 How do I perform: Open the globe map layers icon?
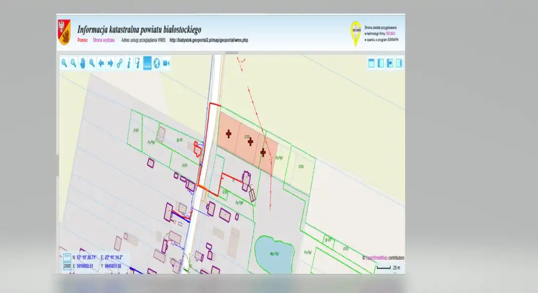[x=157, y=63]
